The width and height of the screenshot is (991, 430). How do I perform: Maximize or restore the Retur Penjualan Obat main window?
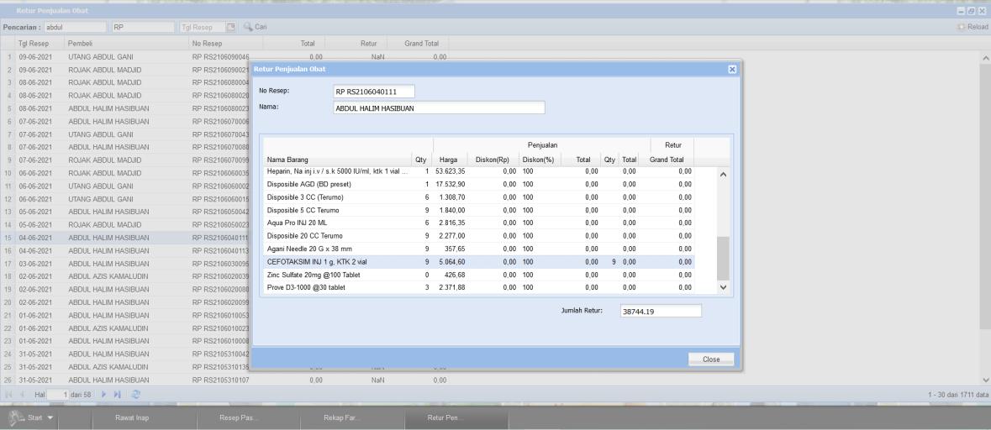click(x=972, y=11)
